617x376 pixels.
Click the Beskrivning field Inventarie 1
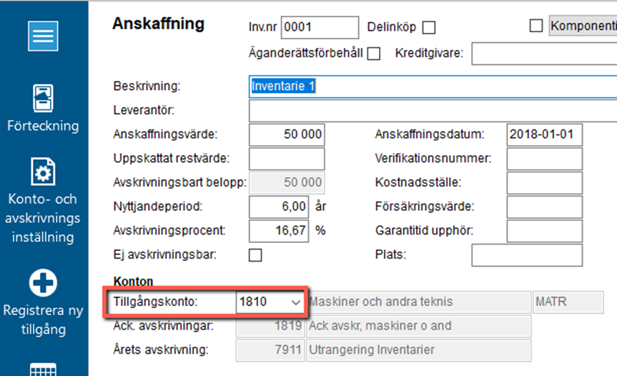click(433, 86)
